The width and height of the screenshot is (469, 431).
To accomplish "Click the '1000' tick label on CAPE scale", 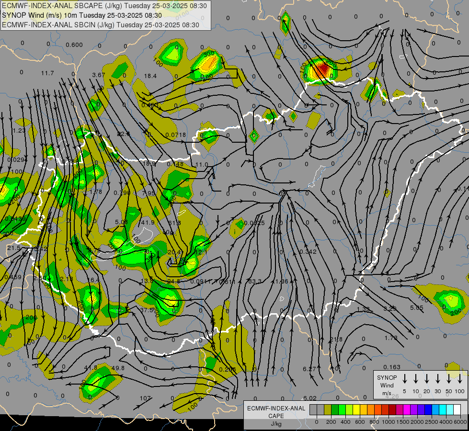I will pyautogui.click(x=389, y=422).
